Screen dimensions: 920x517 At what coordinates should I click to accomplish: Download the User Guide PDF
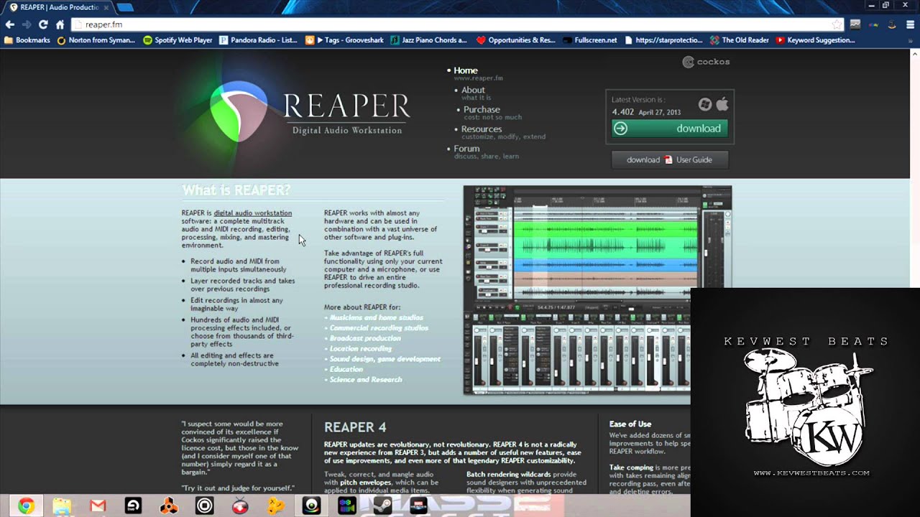tap(670, 159)
